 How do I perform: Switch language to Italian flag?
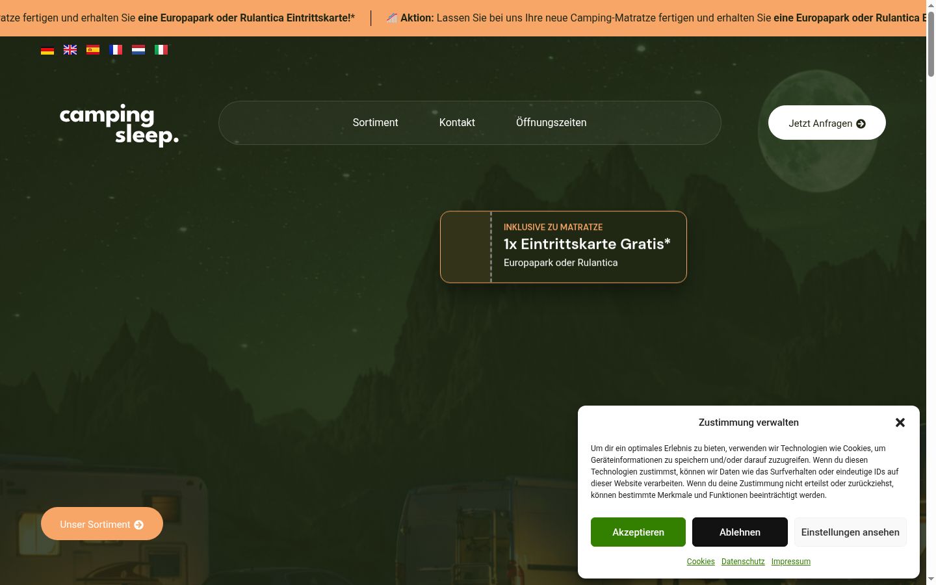coord(161,50)
